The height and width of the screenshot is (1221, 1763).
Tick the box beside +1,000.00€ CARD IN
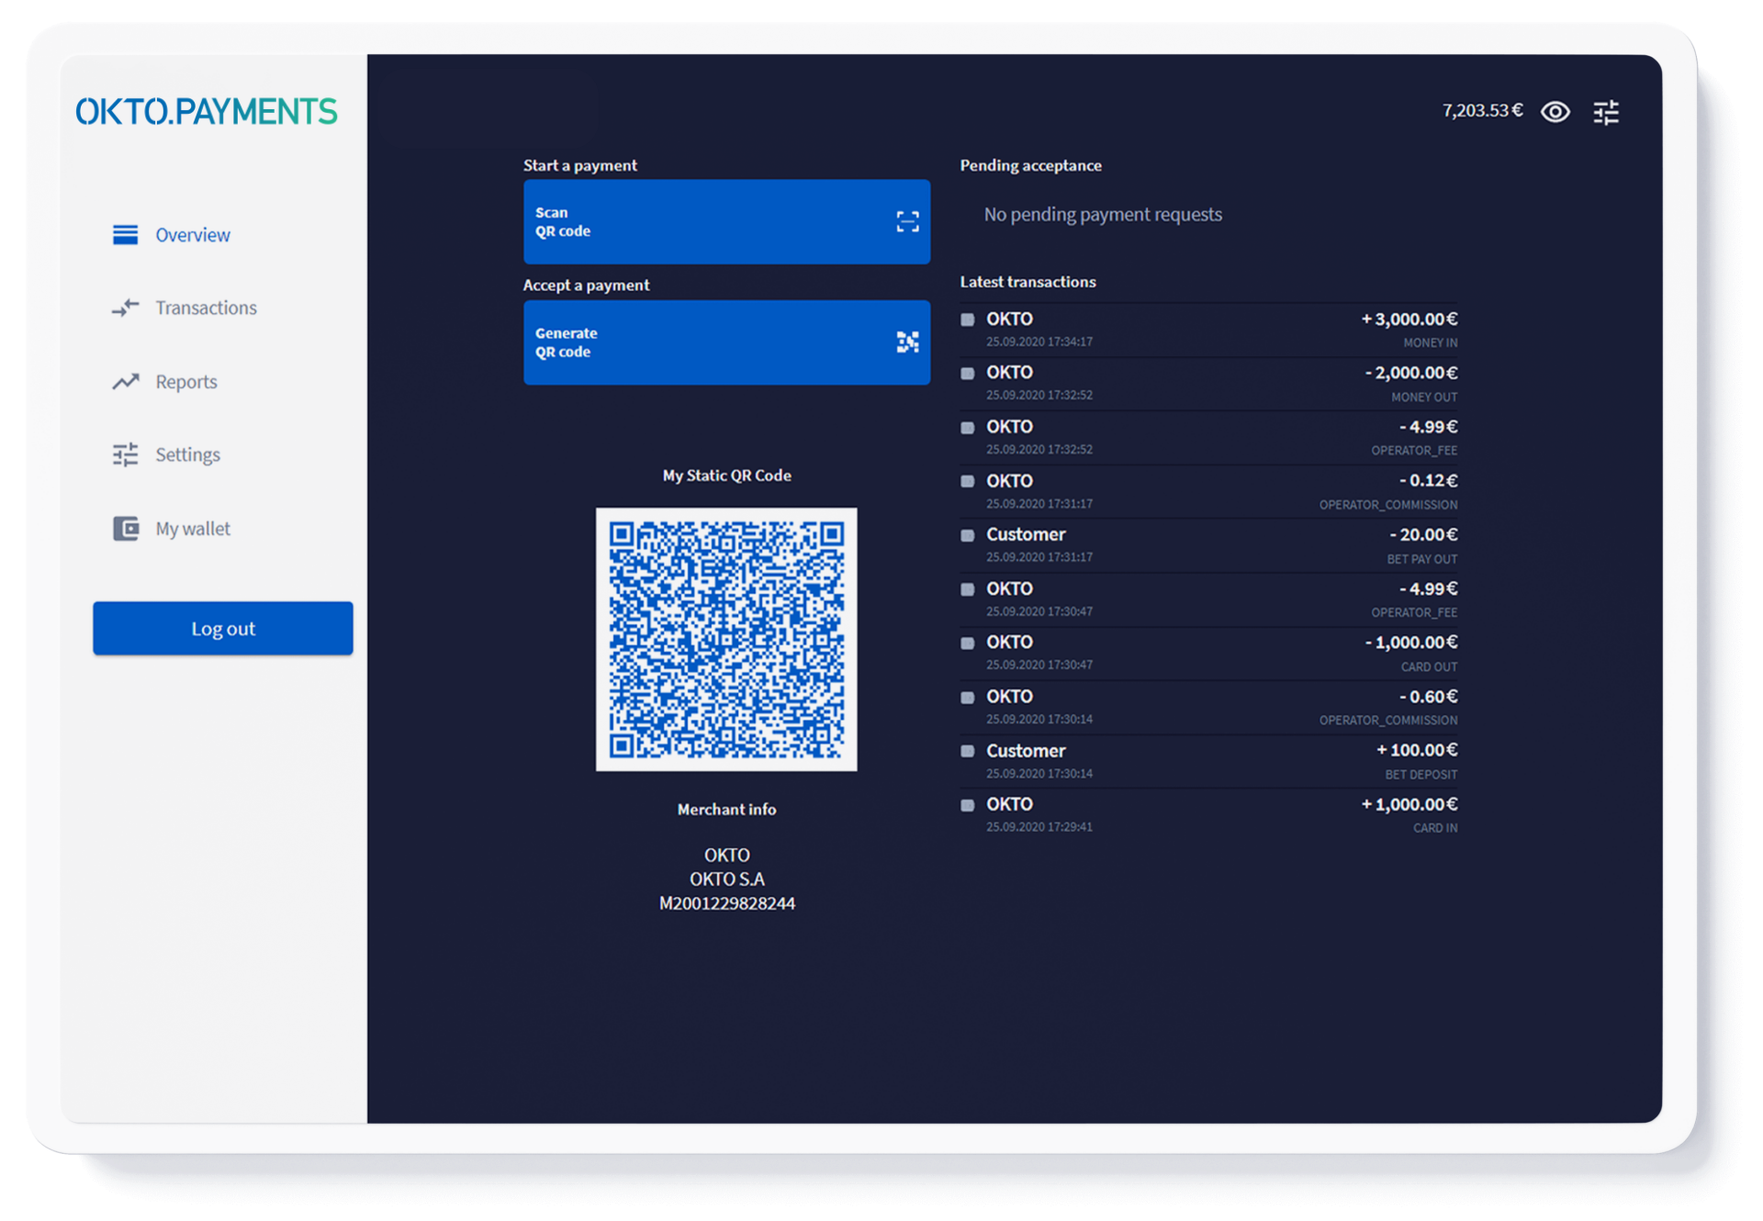[967, 805]
